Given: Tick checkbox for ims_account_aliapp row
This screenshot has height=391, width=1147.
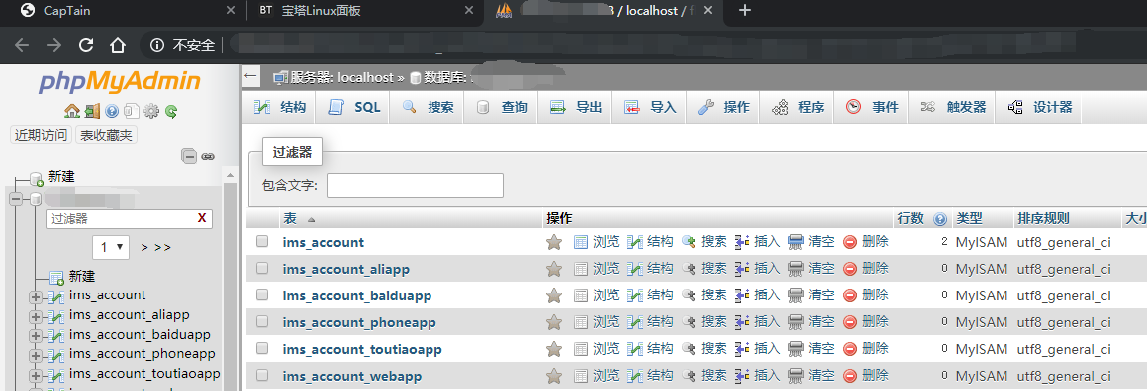Looking at the screenshot, I should (x=262, y=269).
